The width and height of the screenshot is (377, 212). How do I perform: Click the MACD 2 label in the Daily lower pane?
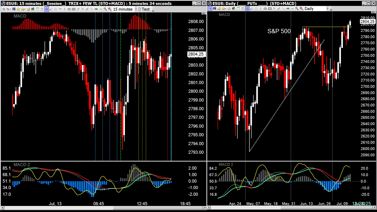click(x=226, y=164)
